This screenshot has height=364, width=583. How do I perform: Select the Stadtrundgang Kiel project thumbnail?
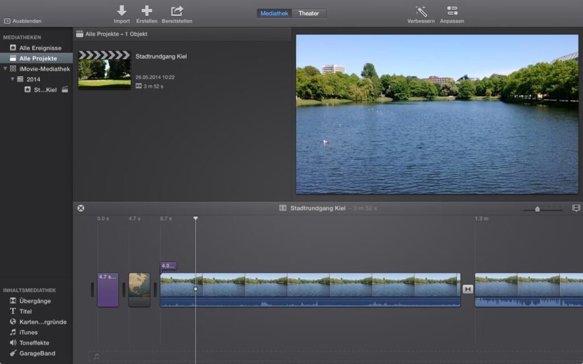tap(104, 70)
